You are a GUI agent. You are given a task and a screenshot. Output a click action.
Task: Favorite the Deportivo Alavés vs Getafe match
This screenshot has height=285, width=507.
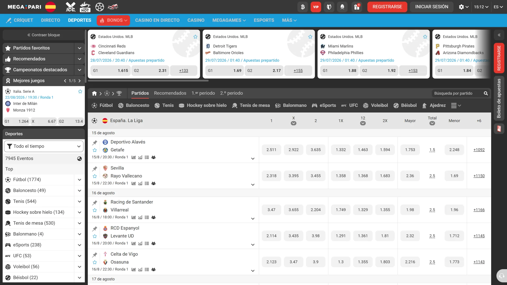point(95,150)
